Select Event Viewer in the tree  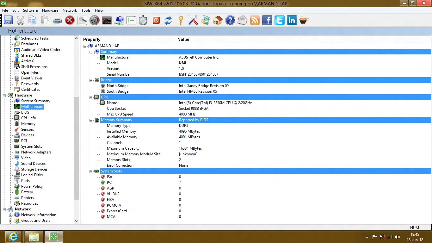click(x=32, y=78)
